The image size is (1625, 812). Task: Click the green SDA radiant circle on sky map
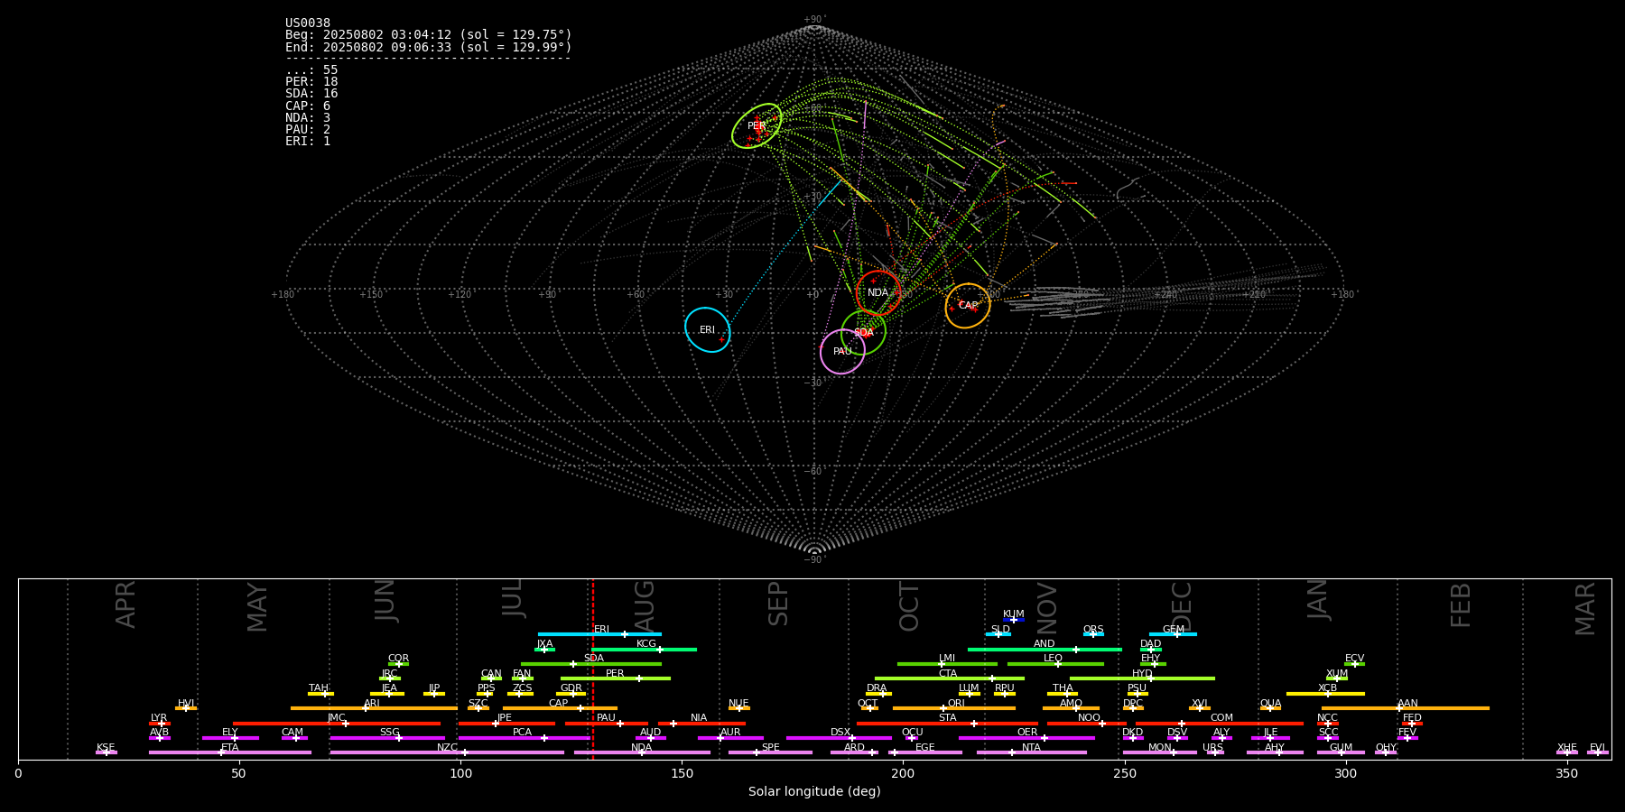pos(864,332)
